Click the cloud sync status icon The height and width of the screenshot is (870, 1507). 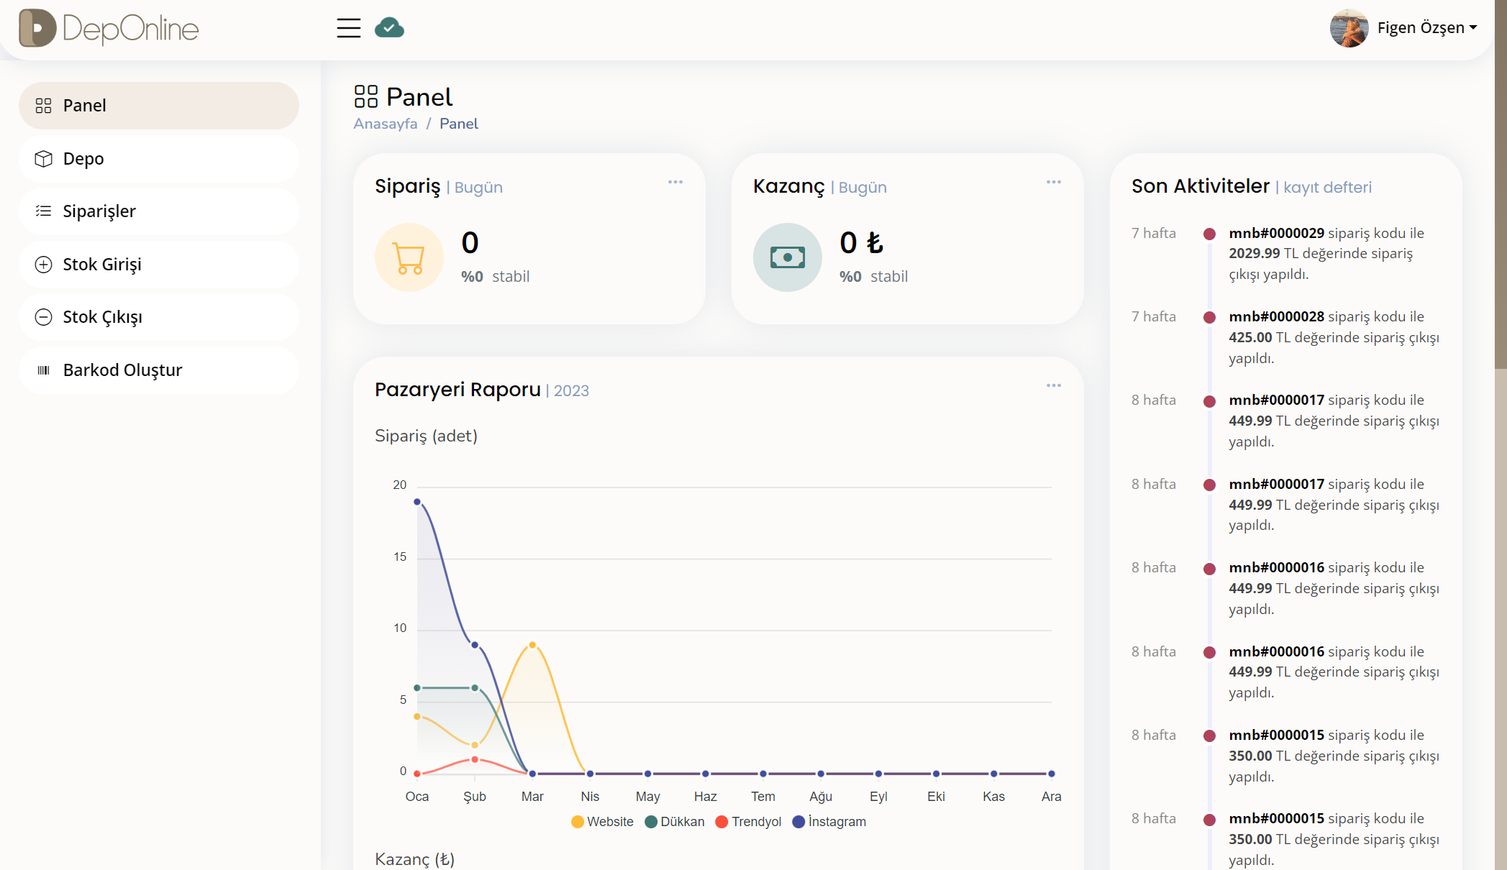click(x=389, y=28)
